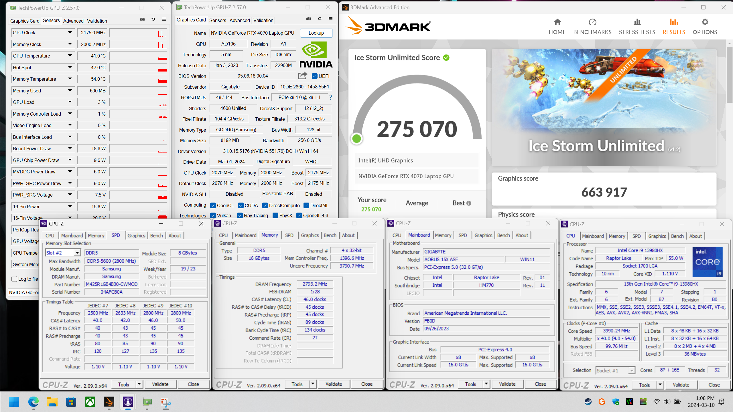The width and height of the screenshot is (733, 412).
Task: Switch to Validation tab in GPU-Z Graphics Card window
Action: 263,20
